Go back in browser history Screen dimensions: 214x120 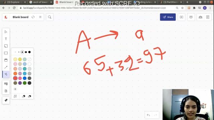tap(4, 8)
